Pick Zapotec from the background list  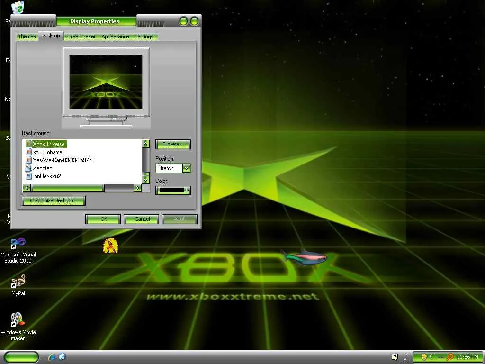coord(43,168)
